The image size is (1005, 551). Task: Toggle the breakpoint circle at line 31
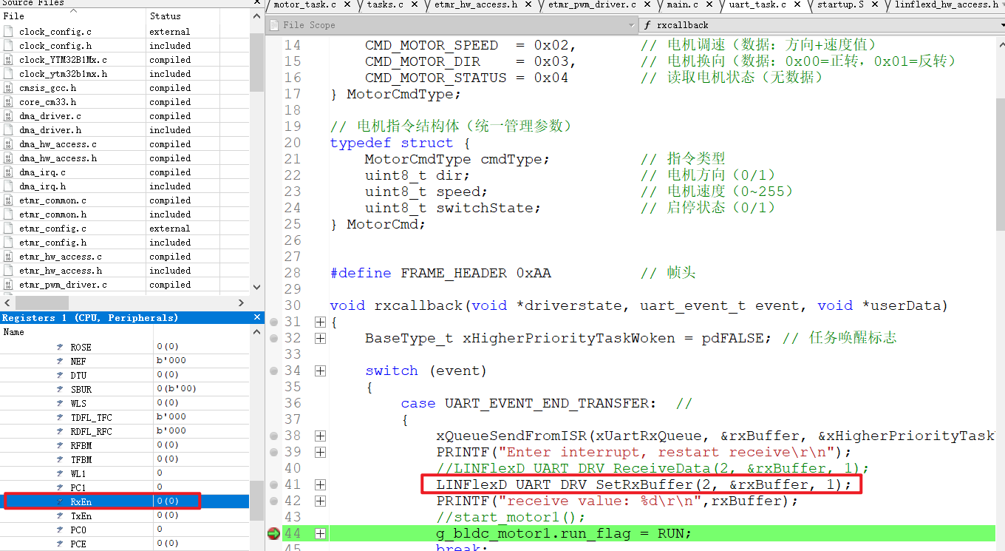tap(273, 322)
